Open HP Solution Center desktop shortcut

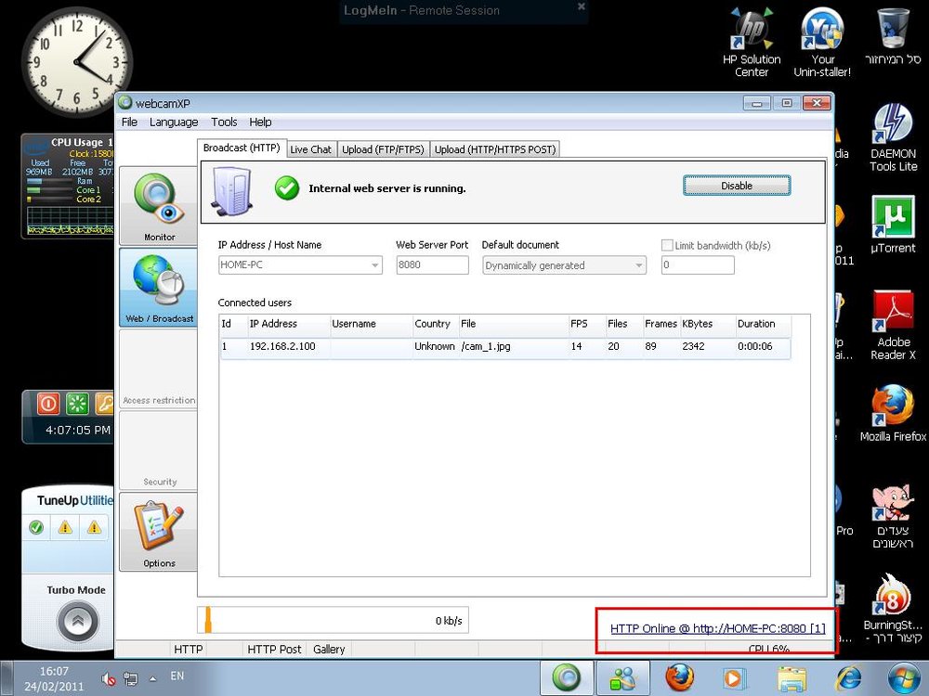(752, 43)
